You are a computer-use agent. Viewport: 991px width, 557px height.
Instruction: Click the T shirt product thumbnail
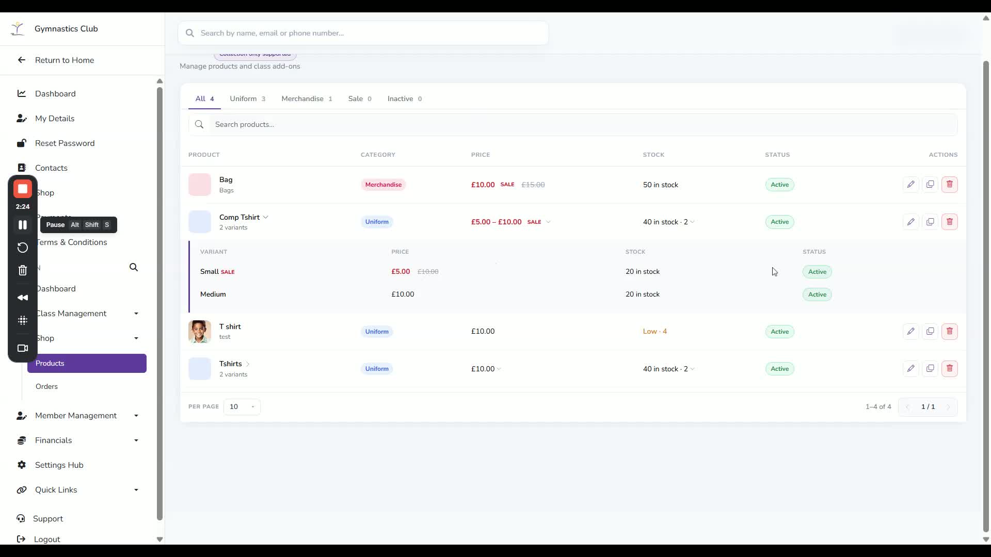(x=200, y=332)
